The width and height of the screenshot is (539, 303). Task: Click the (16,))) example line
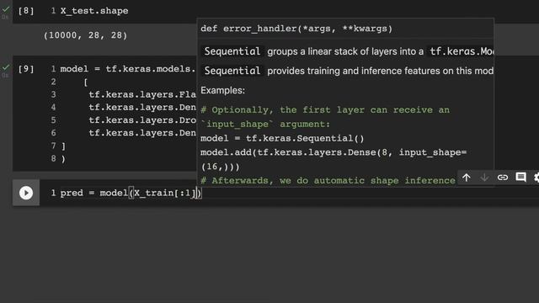tap(221, 167)
